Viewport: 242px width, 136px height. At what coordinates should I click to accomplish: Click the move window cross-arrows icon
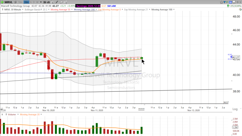tap(238, 2)
